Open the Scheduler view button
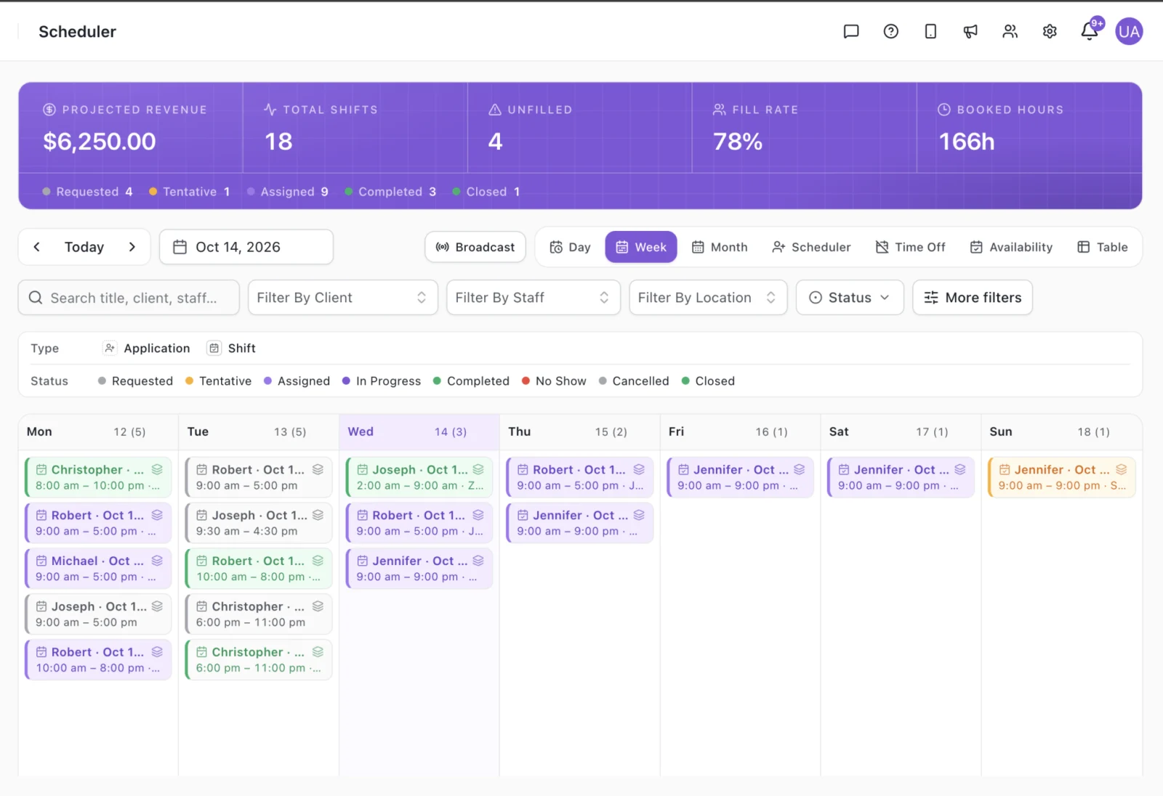The width and height of the screenshot is (1163, 796). coord(811,247)
